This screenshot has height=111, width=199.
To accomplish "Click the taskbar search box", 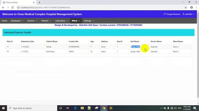I will (x=32, y=108).
